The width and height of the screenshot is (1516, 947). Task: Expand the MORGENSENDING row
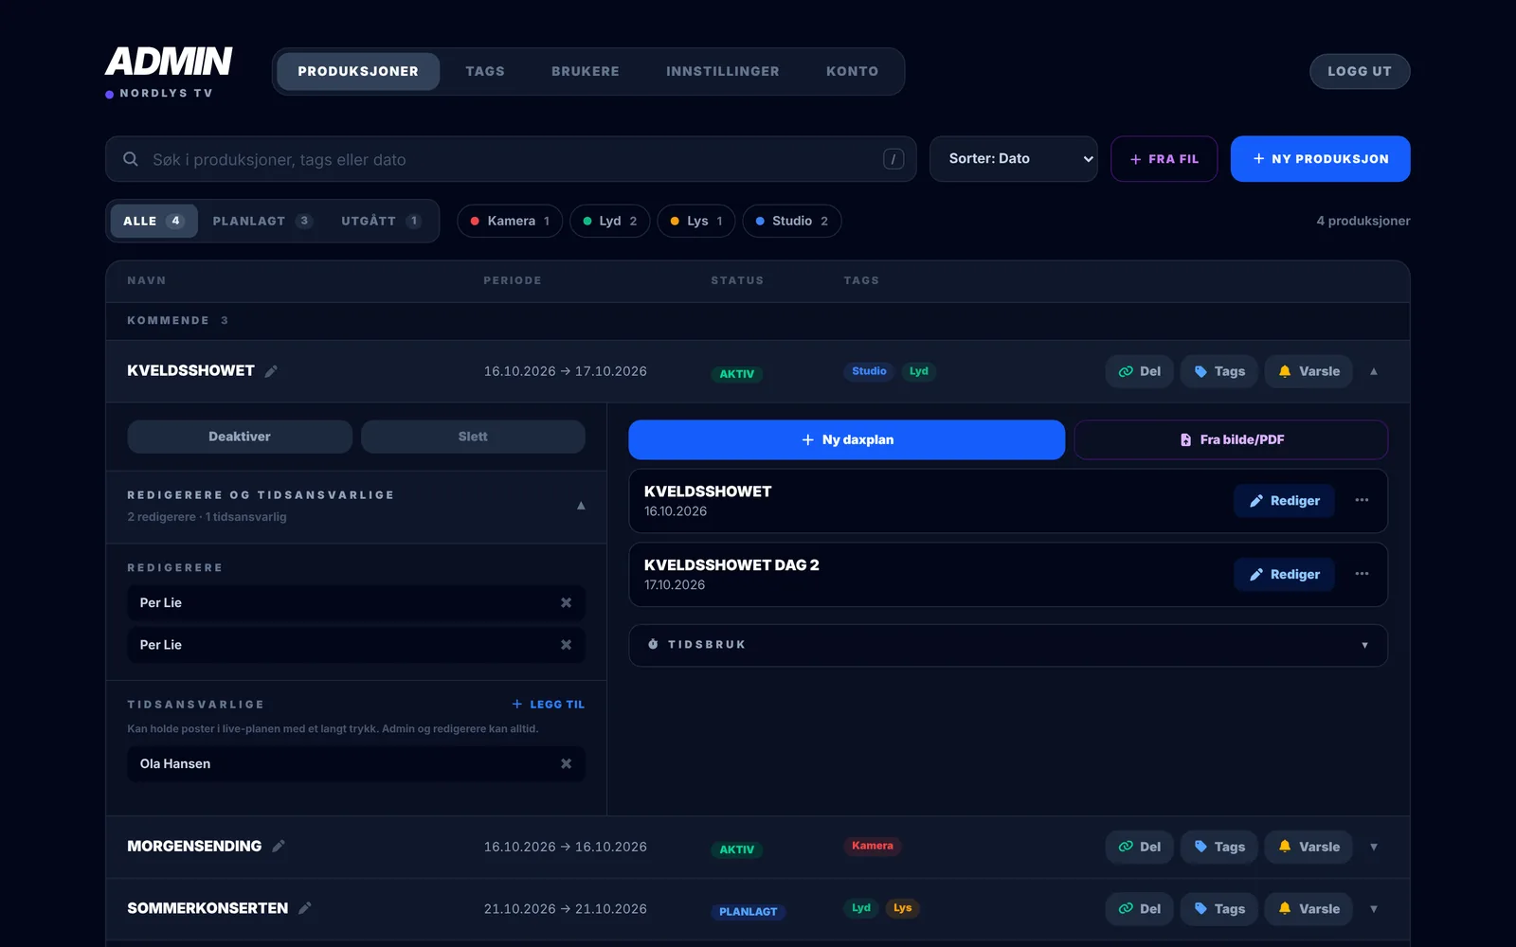coord(1374,847)
